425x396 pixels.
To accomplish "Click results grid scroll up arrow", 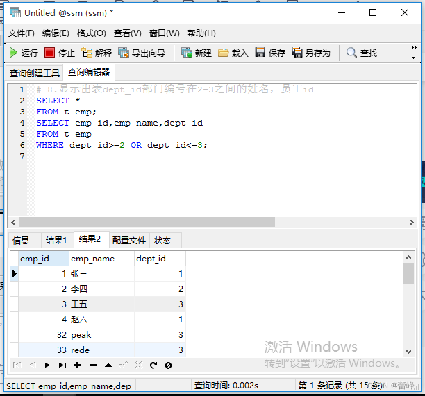I will [x=409, y=257].
